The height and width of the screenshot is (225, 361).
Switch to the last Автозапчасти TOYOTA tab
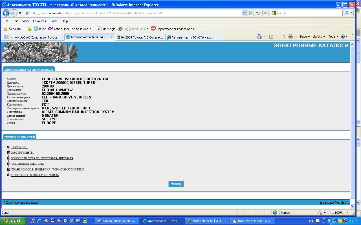[191, 37]
